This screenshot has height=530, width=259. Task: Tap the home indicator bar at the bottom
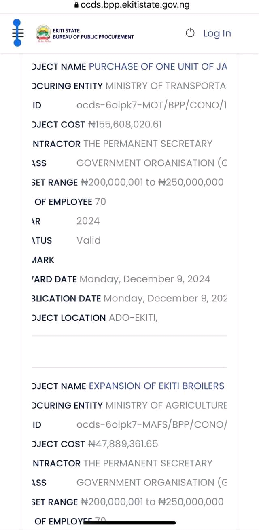[130, 522]
